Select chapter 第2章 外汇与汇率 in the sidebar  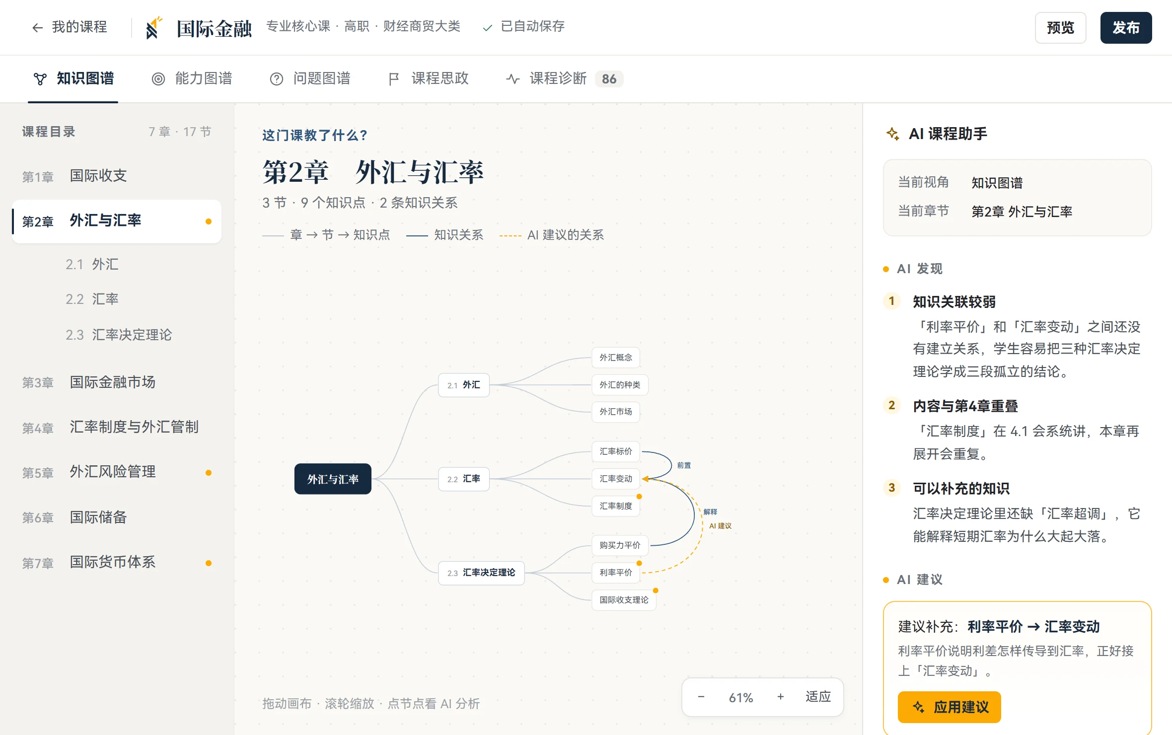(x=117, y=221)
